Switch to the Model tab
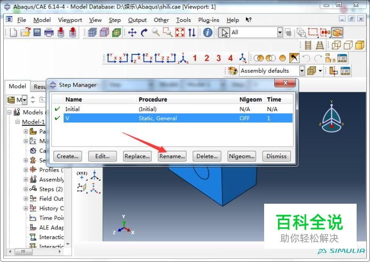 [17, 86]
